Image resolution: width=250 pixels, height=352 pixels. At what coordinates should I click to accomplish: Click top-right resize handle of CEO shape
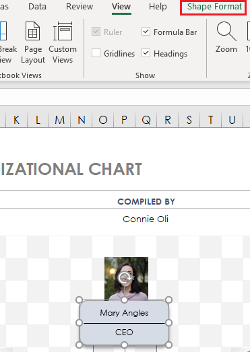coord(169,300)
